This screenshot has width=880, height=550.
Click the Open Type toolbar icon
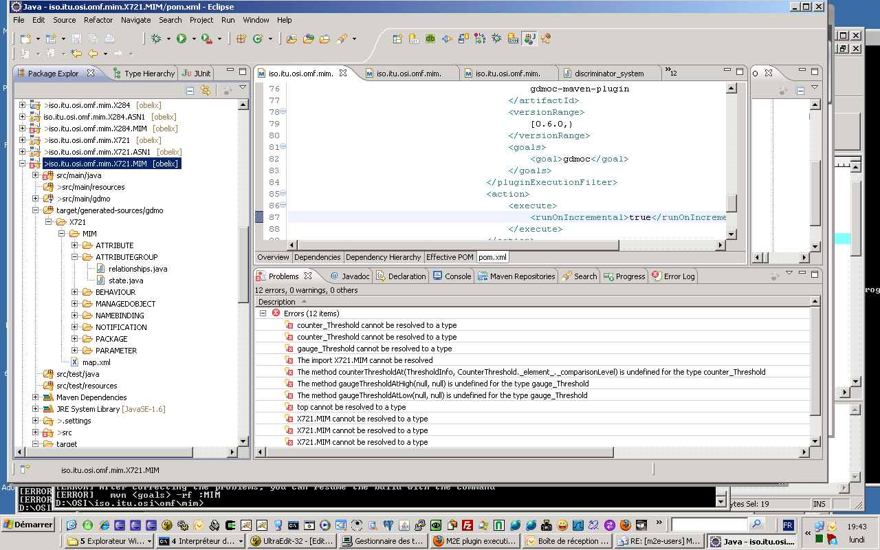pos(291,39)
